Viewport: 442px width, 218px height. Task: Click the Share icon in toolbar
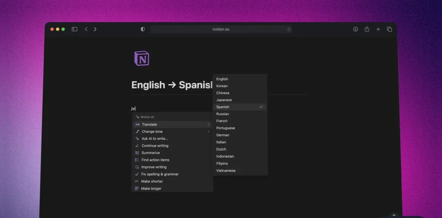coord(366,29)
